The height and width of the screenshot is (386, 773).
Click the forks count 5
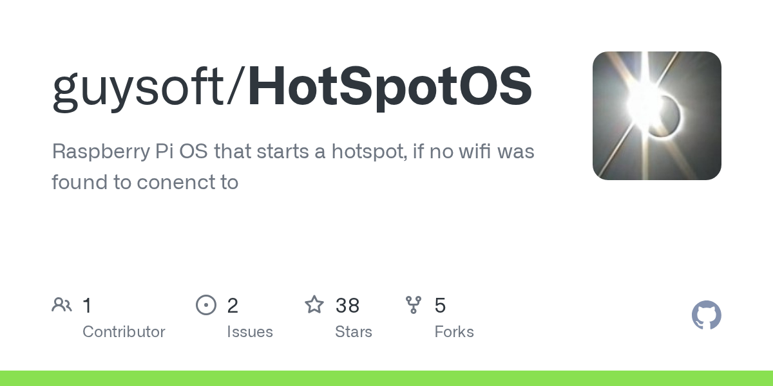(440, 306)
